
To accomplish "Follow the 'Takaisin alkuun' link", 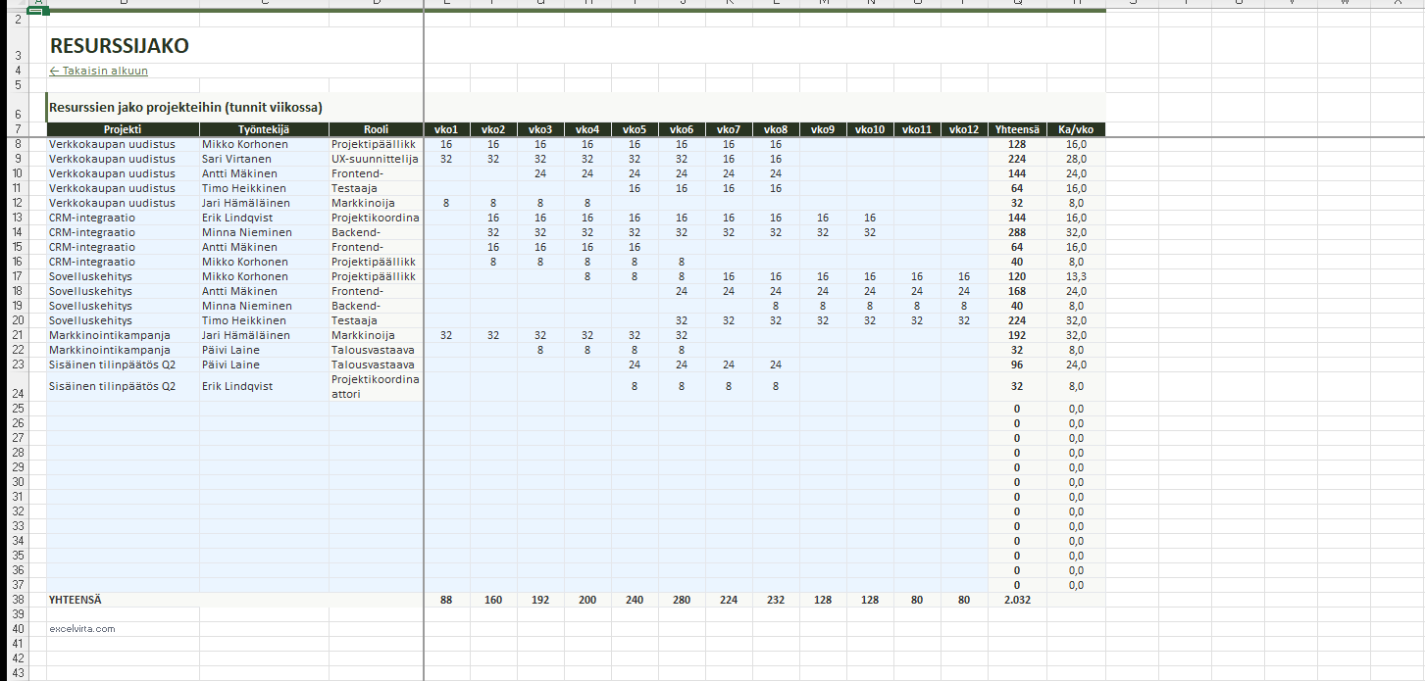I will [x=99, y=71].
